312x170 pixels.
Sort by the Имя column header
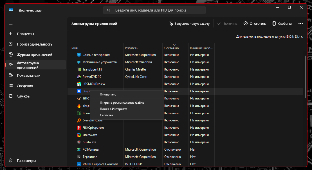coord(74,48)
